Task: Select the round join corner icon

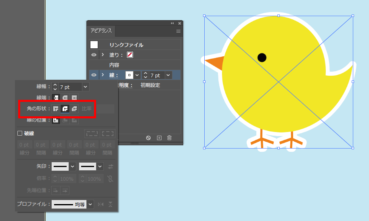Action: (65, 109)
